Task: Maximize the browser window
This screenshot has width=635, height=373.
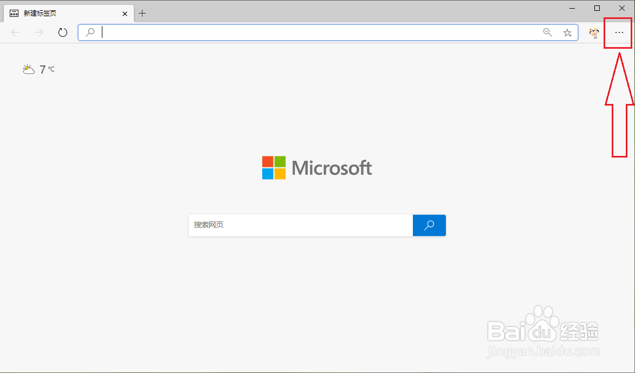Action: pos(597,8)
